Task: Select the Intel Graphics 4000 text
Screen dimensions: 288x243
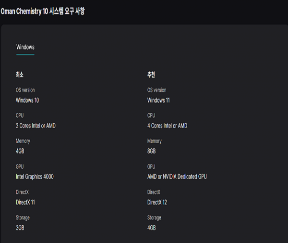Action: (35, 177)
